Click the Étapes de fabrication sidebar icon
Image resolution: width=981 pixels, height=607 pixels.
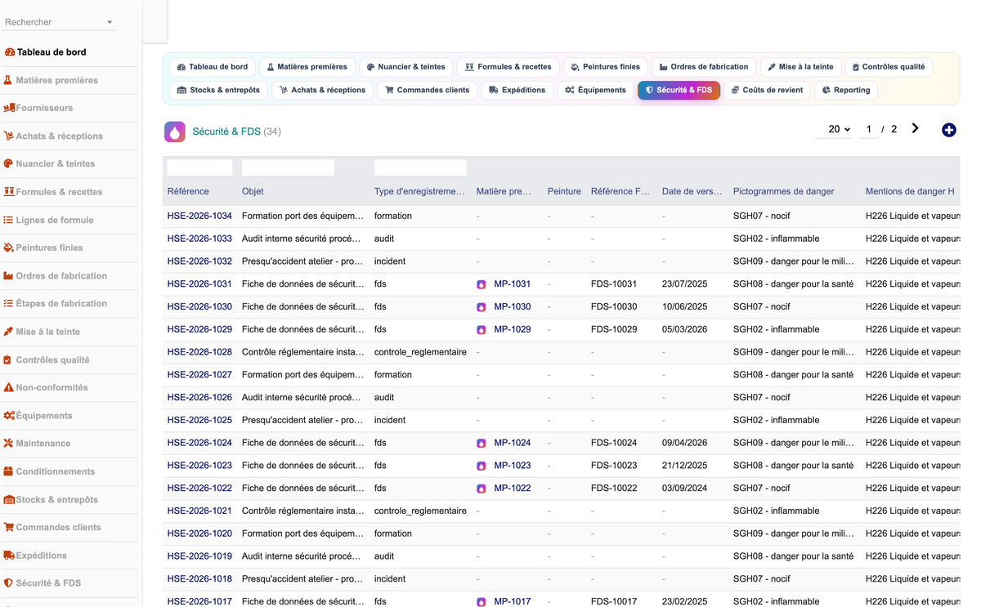[x=9, y=303]
